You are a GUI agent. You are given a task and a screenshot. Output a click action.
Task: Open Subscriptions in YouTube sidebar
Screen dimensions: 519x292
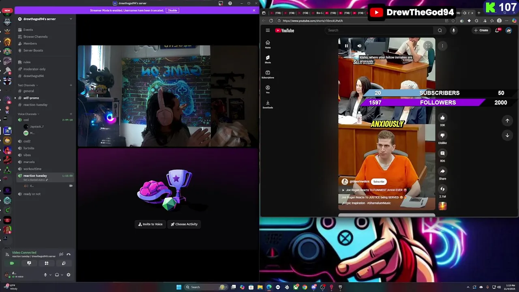click(268, 74)
